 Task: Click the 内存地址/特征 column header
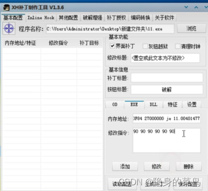(x=21, y=43)
